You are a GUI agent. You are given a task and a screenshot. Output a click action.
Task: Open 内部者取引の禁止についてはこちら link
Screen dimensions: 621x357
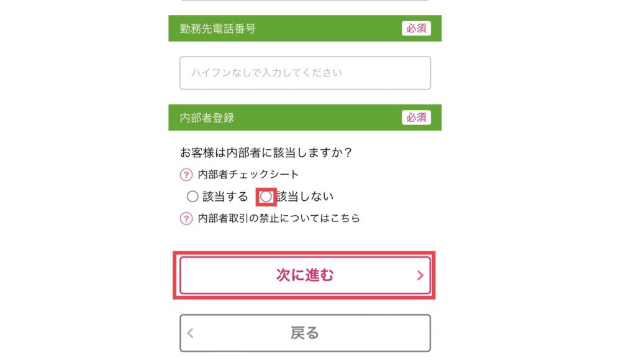(x=278, y=218)
